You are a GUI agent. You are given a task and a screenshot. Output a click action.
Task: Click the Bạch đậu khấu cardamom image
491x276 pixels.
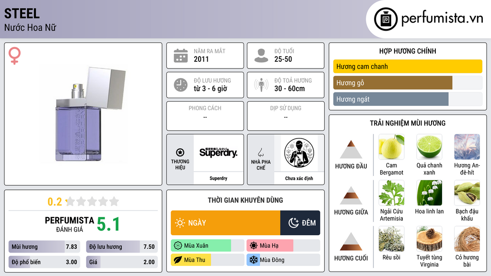pyautogui.click(x=467, y=193)
